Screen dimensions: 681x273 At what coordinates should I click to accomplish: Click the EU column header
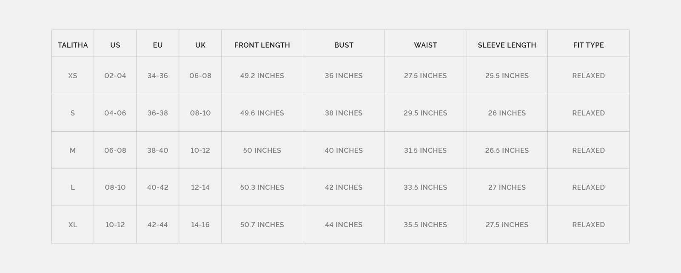coord(158,45)
